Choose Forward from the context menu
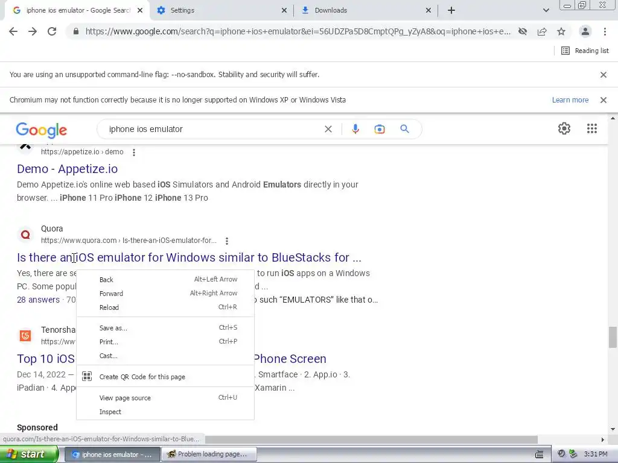 [x=165, y=294]
